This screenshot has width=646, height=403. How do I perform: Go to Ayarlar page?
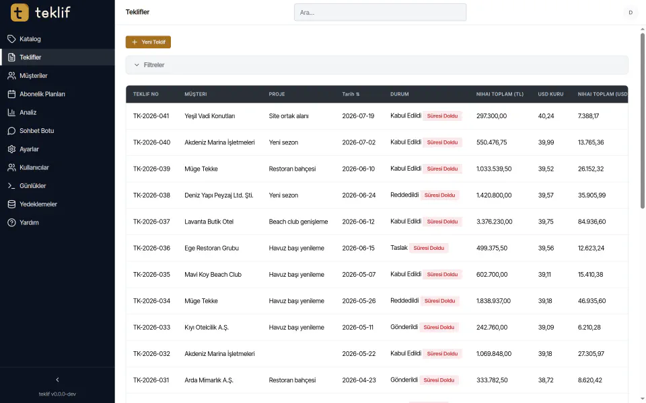57,149
